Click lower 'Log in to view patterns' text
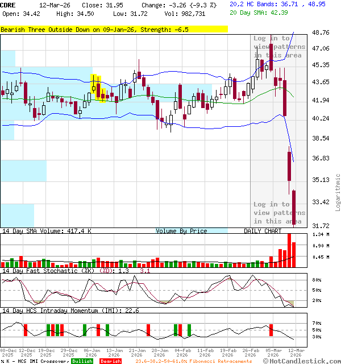The image size is (341, 364). coord(278,213)
